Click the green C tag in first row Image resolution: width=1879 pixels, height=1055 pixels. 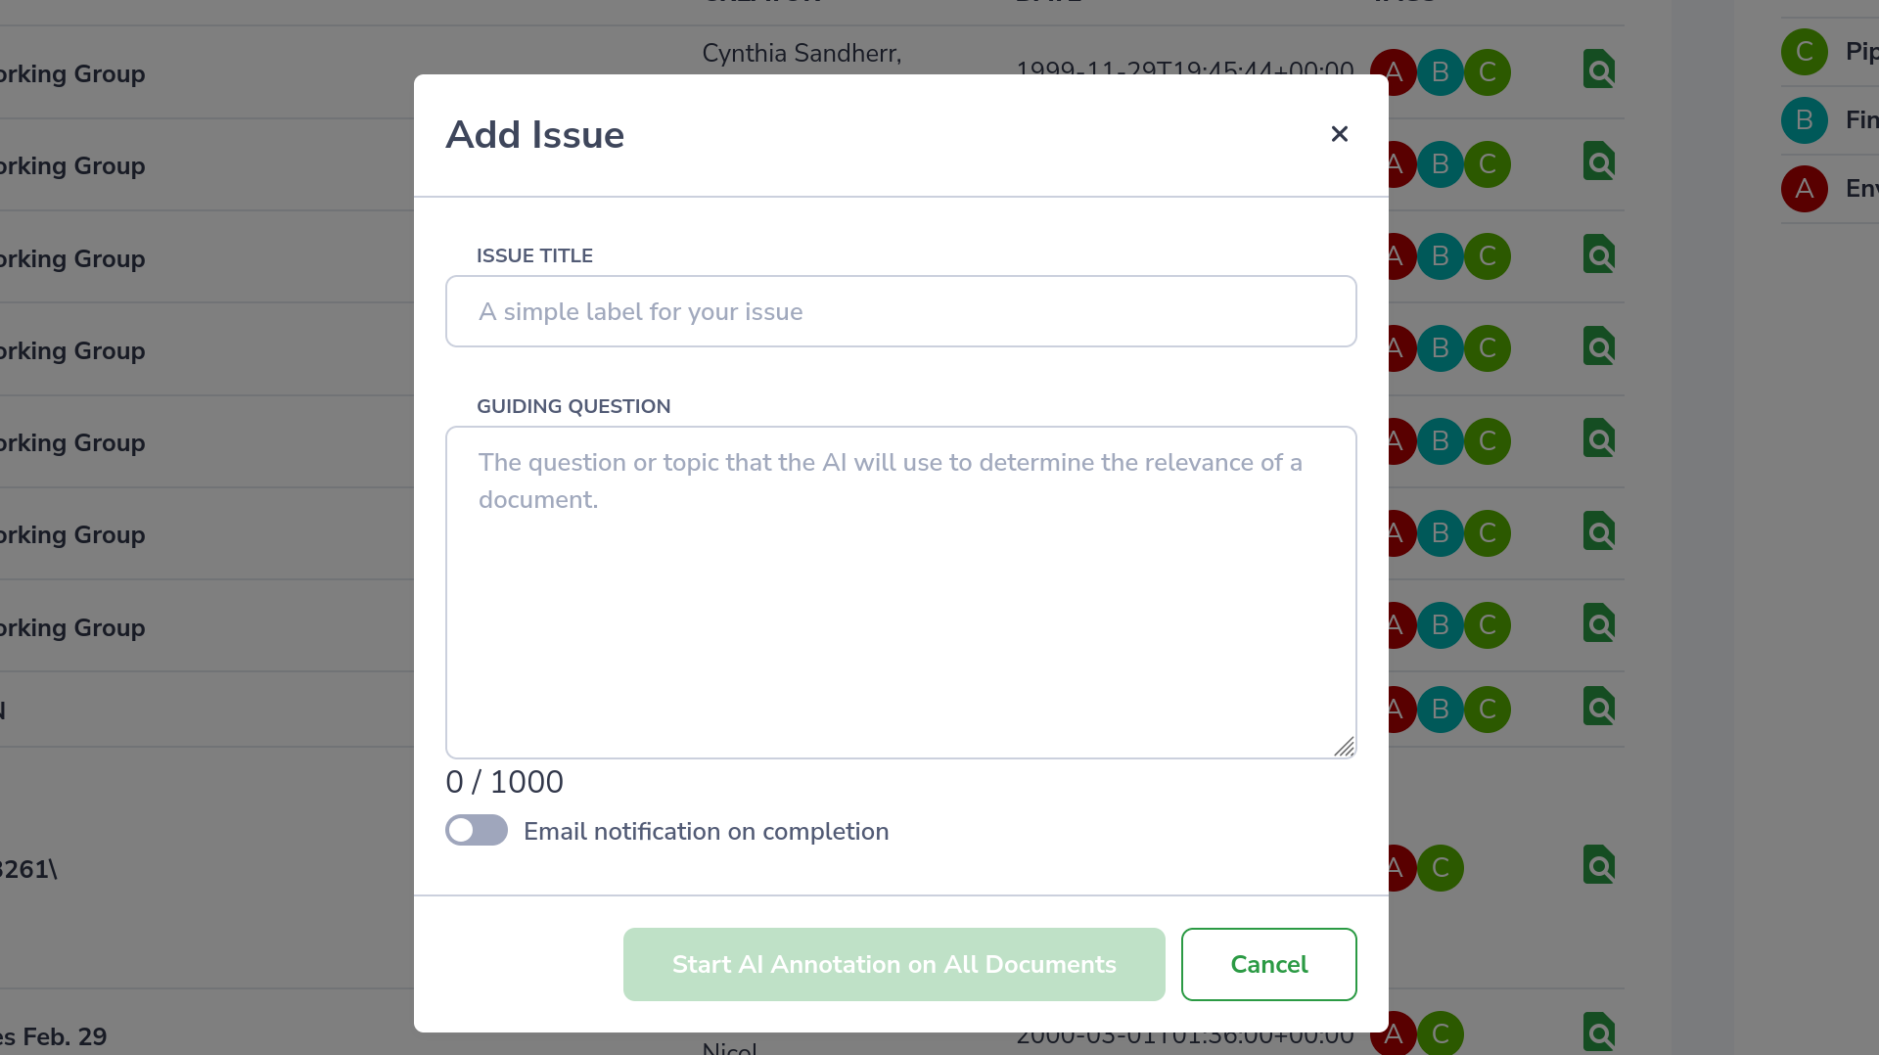click(x=1488, y=72)
